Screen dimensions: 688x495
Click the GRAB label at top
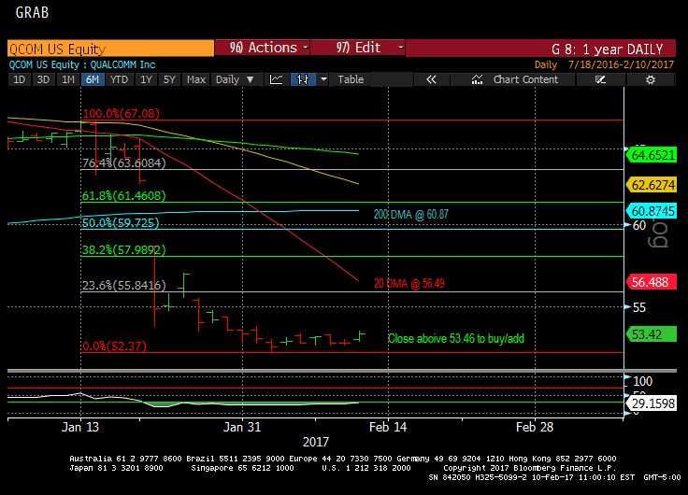(x=32, y=12)
